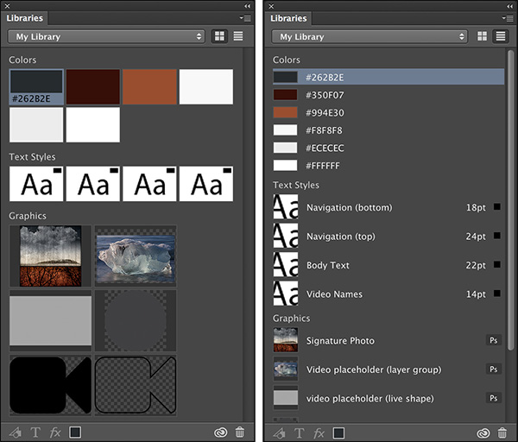The height and width of the screenshot is (442, 518).
Task: Click the active list view button in list-layout panel
Action: point(500,36)
